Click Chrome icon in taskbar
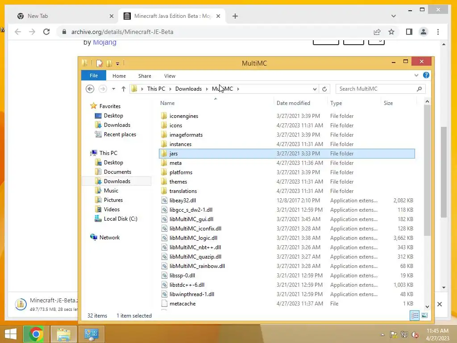This screenshot has width=457, height=343. (x=36, y=334)
